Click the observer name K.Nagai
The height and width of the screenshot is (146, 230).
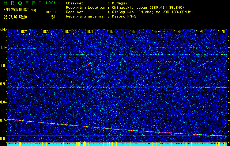[119, 3]
